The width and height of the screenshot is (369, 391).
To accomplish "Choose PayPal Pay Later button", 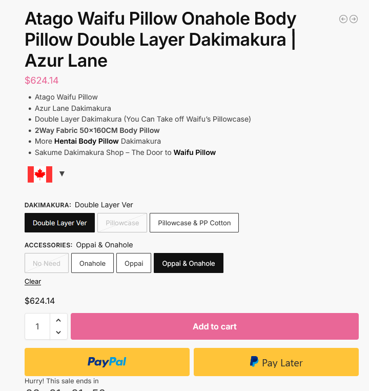I will 276,362.
